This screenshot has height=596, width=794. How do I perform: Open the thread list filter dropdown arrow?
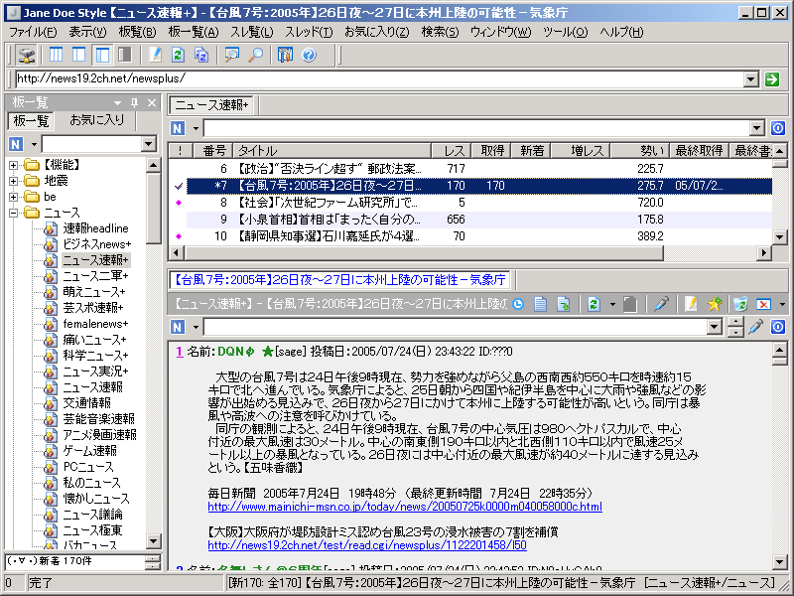pos(757,128)
